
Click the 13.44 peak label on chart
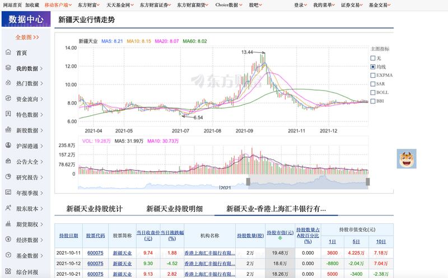247,52
